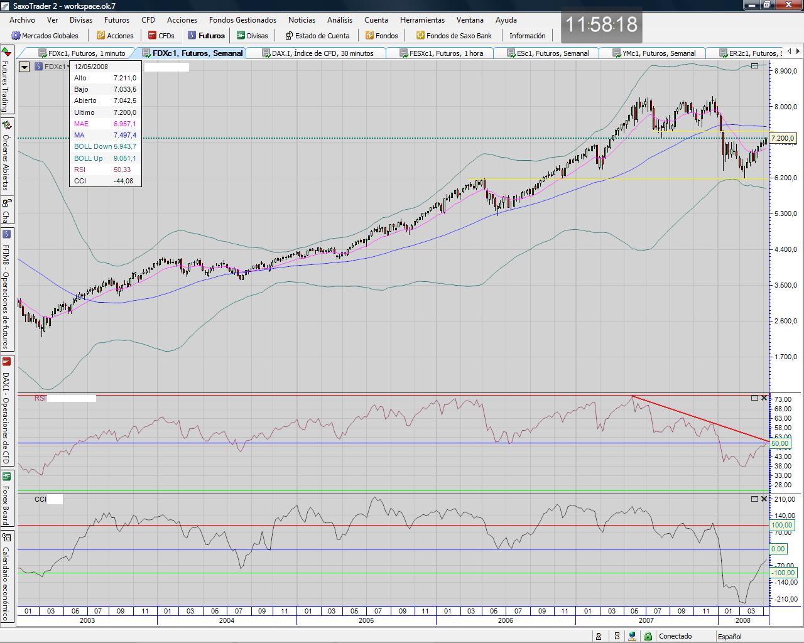Open the Herramientas menu
The height and width of the screenshot is (643, 804).
click(422, 20)
